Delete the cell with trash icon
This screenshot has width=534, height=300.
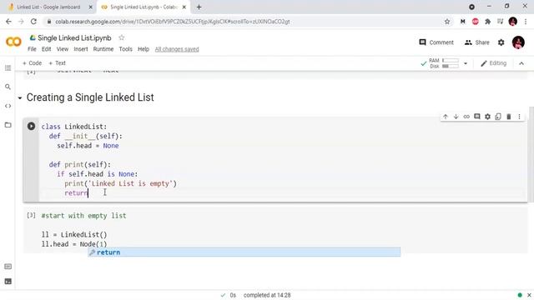coord(509,117)
